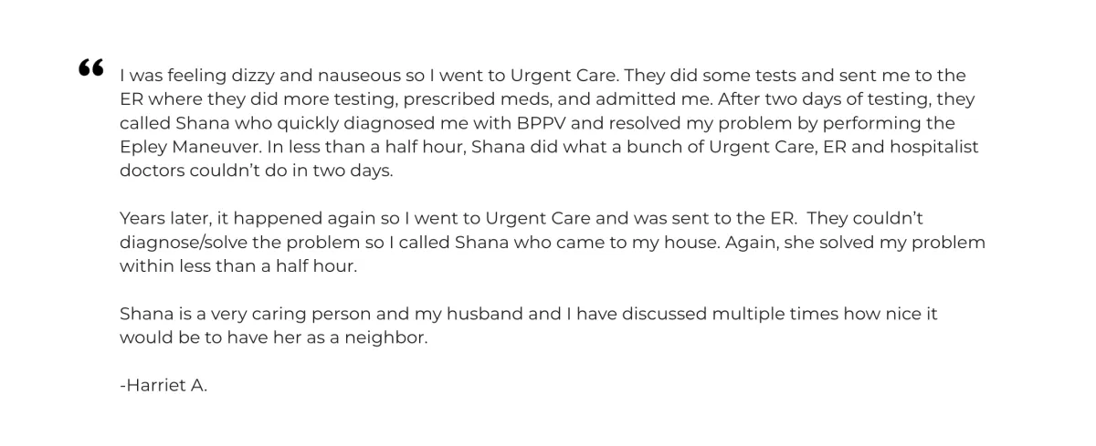Click the signature '-Harriet A.'
Image resolution: width=1096 pixels, height=446 pixels.
(x=164, y=386)
